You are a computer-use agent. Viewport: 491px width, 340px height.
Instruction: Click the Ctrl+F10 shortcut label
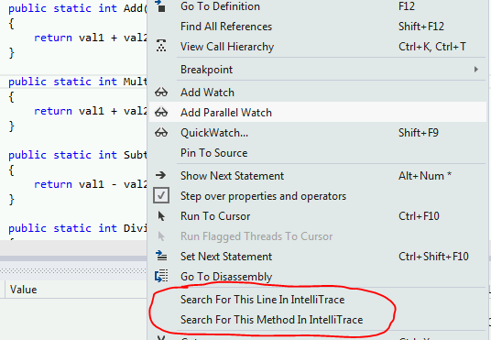[x=419, y=216]
